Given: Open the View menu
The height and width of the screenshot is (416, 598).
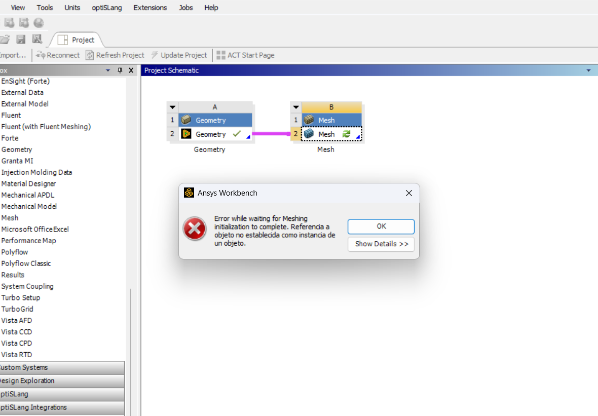Looking at the screenshot, I should point(18,8).
